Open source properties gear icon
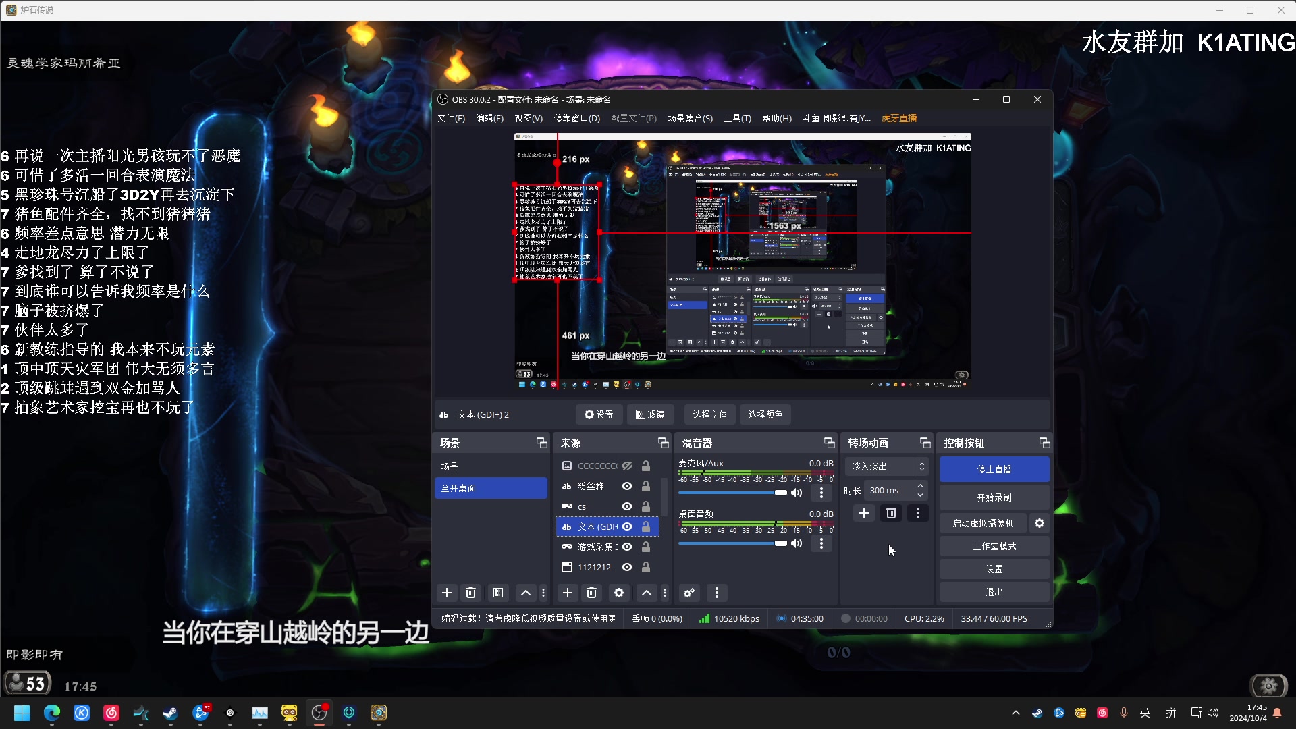The image size is (1296, 729). point(619,593)
